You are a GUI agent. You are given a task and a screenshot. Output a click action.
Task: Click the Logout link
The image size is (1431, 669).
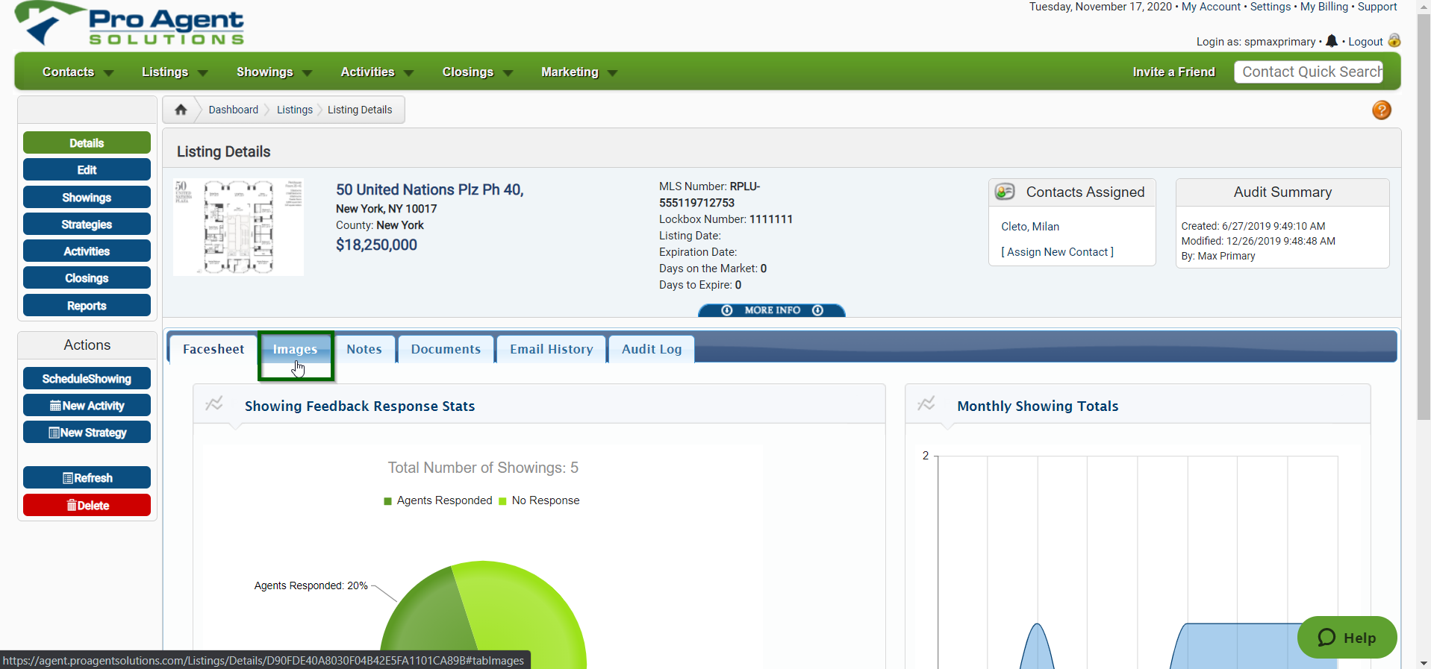(1365, 42)
